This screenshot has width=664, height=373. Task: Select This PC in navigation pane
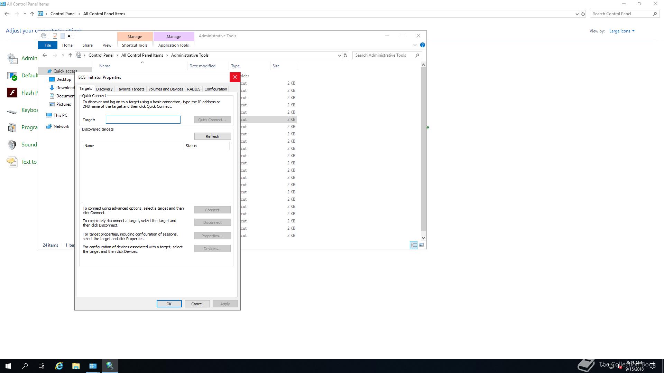click(x=60, y=115)
